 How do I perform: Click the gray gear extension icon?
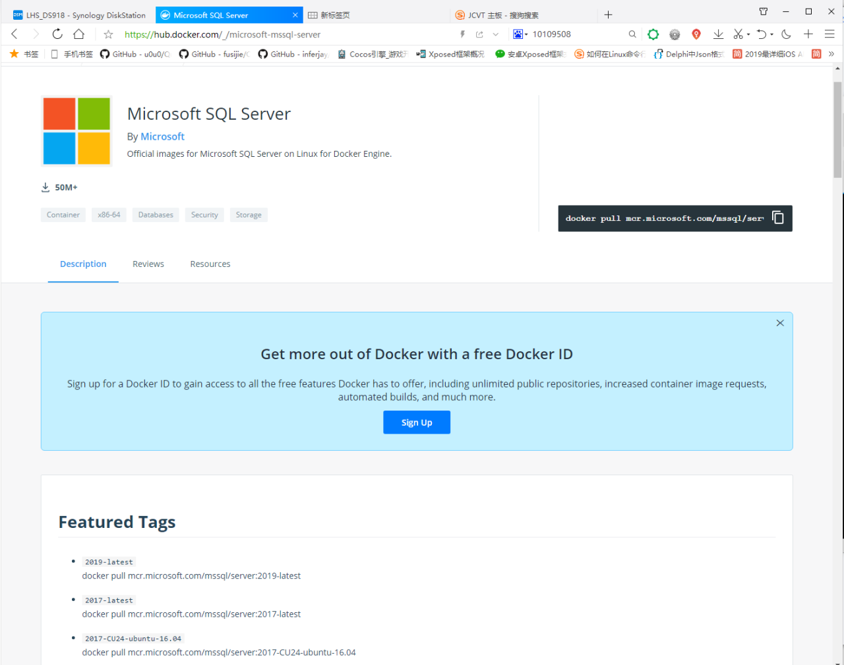(x=675, y=34)
